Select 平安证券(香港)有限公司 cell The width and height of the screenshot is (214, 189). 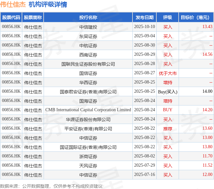(88, 129)
